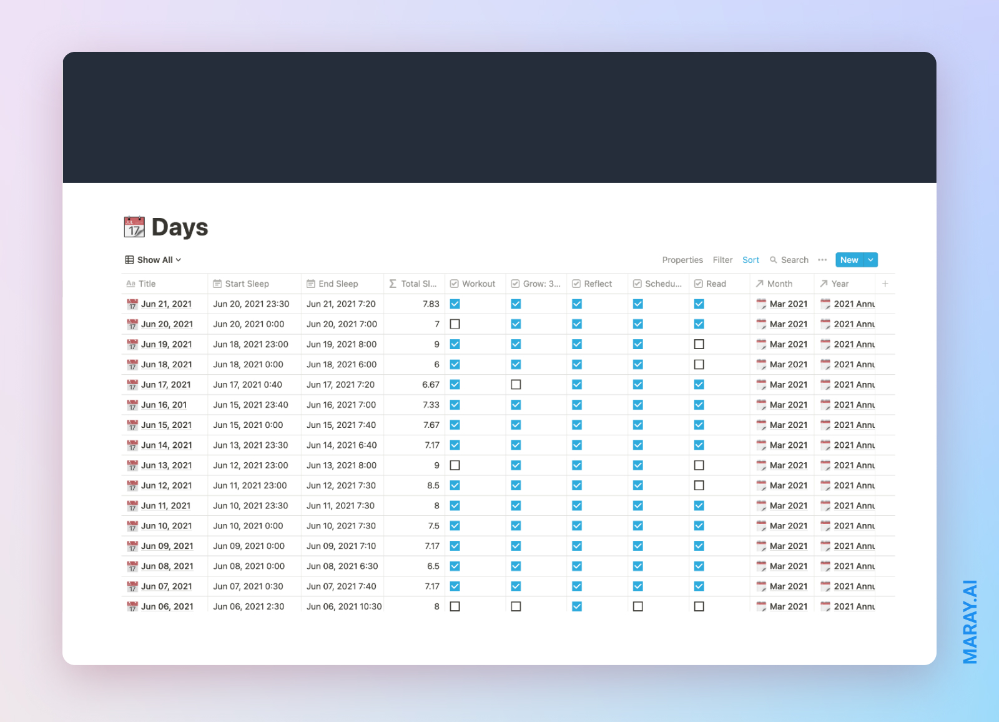
Task: Click the Start Sleep date column icon
Action: [x=217, y=284]
